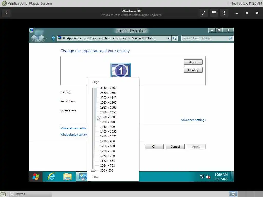Viewport: 263px width, 197px height.
Task: Click the search magnifier icon
Action: 230,38
